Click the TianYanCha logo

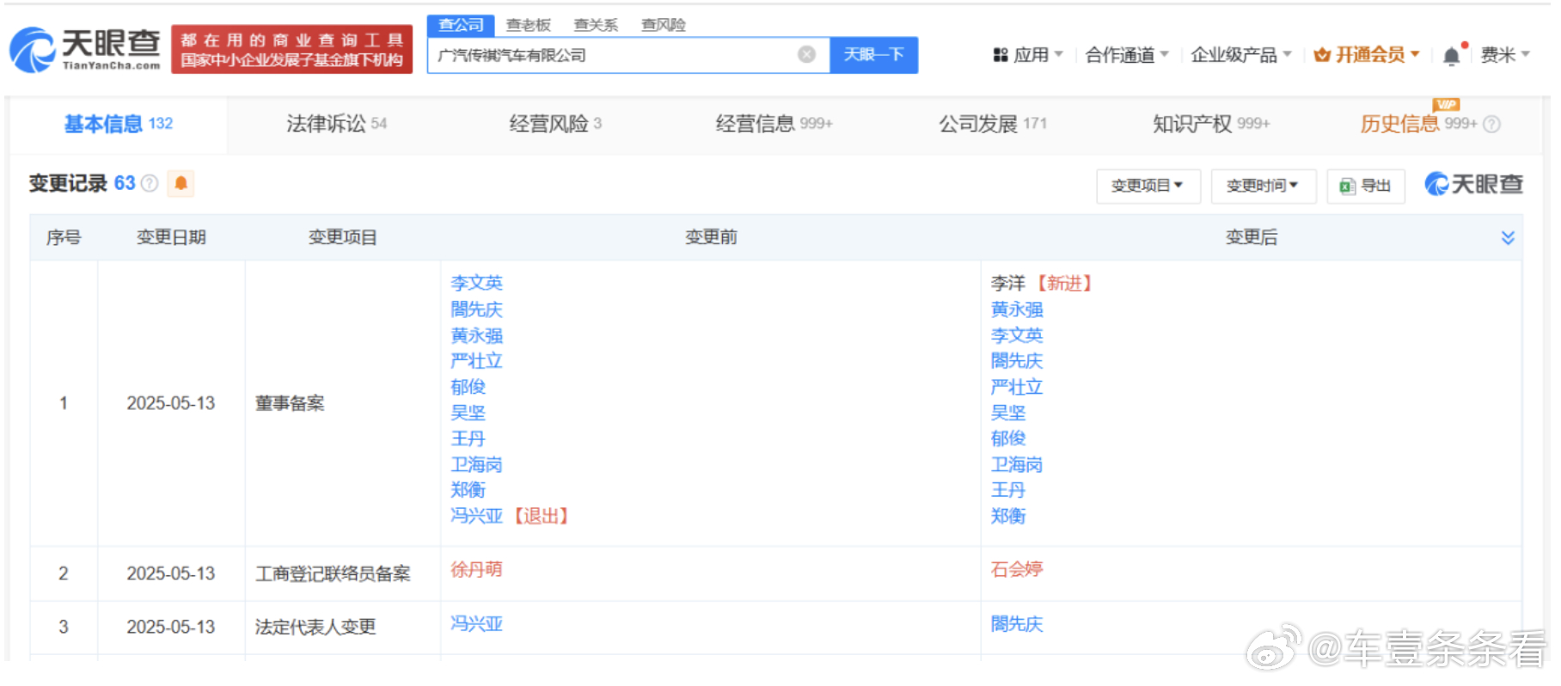[85, 49]
